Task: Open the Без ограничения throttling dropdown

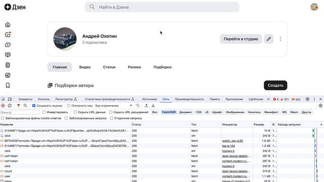Action: click(x=113, y=106)
